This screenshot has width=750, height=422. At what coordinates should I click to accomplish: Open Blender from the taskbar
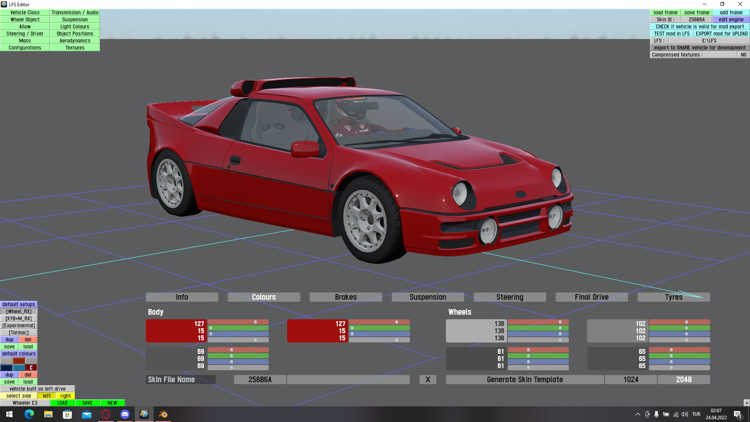coord(163,414)
